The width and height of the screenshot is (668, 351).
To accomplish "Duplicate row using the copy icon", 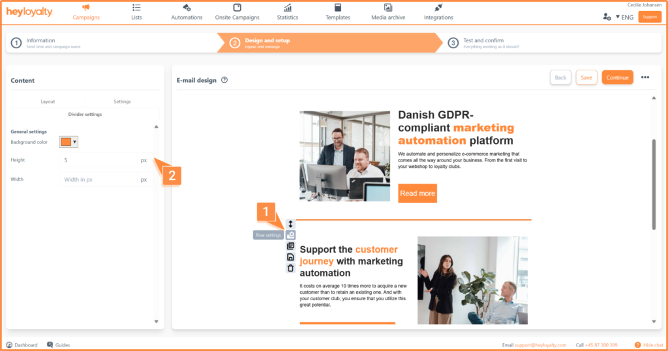I will [x=291, y=246].
